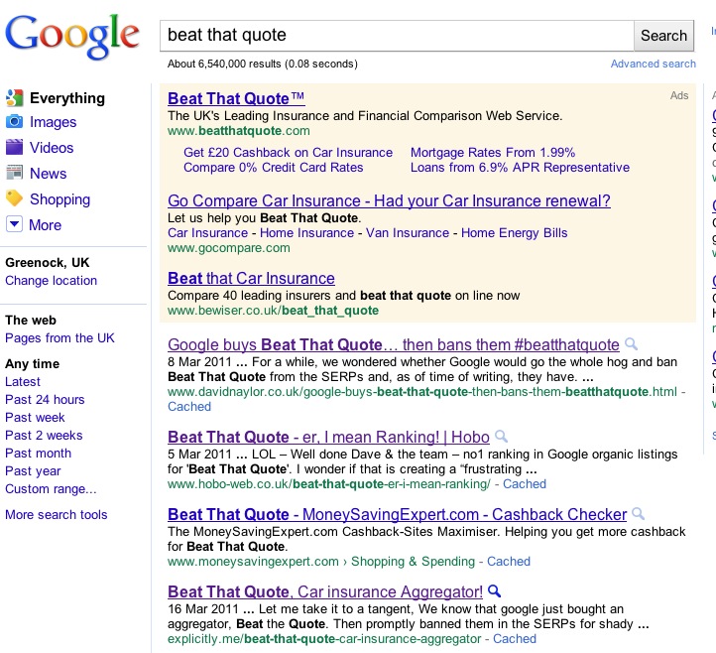Switch to News results
Viewport: 716px width, 653px height.
tap(48, 174)
